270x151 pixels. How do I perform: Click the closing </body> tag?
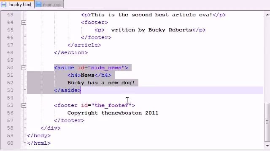click(39, 135)
